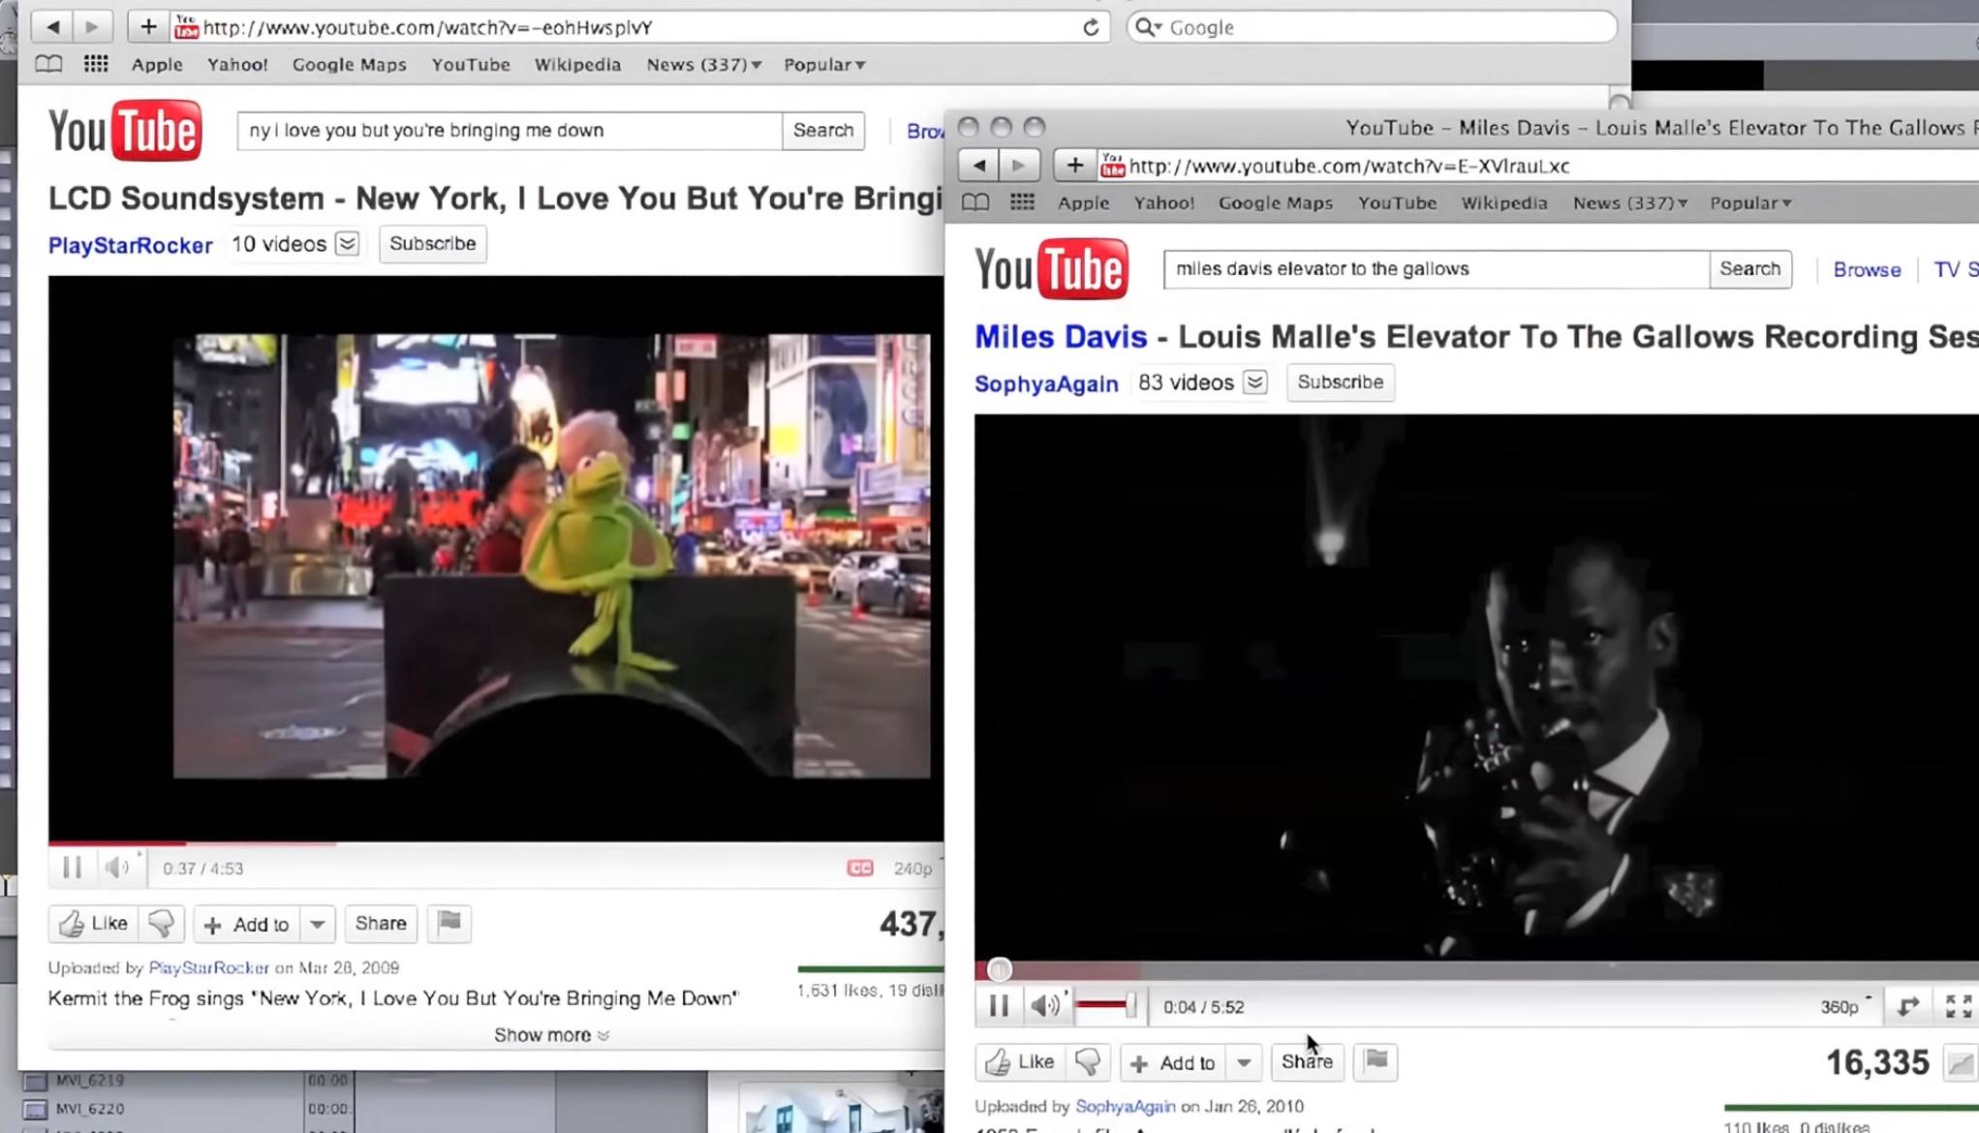This screenshot has width=1979, height=1133.
Task: Open the bookmarks book icon in the LCD Soundsystem window
Action: [x=48, y=64]
